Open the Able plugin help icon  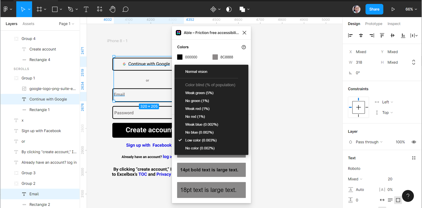pyautogui.click(x=244, y=47)
